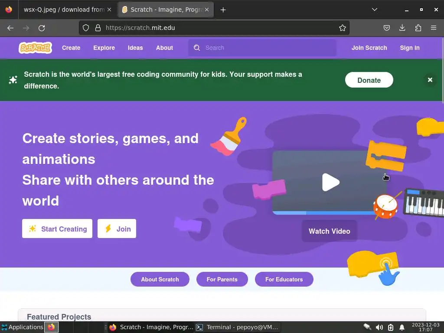This screenshot has height=333, width=444.
Task: Open the Firefox hamburger application menu
Action: point(434,28)
